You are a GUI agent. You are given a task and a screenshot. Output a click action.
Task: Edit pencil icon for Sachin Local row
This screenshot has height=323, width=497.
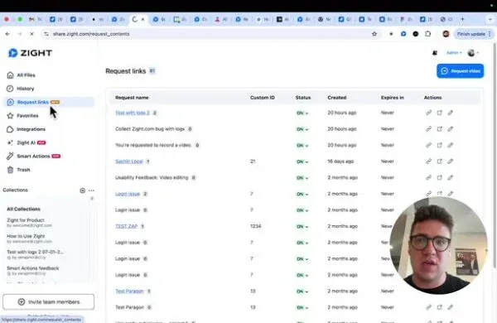450,161
